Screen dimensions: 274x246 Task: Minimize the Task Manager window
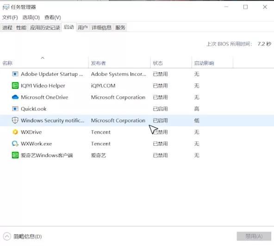(x=226, y=7)
